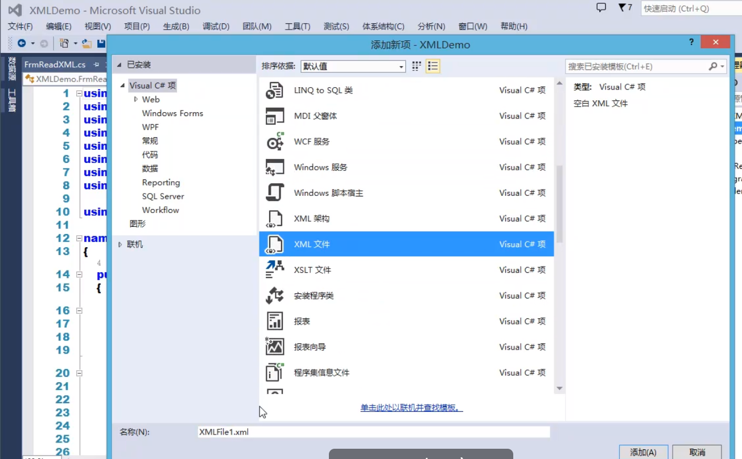Collapse code region at line 14
The image size is (742, 459).
click(79, 274)
